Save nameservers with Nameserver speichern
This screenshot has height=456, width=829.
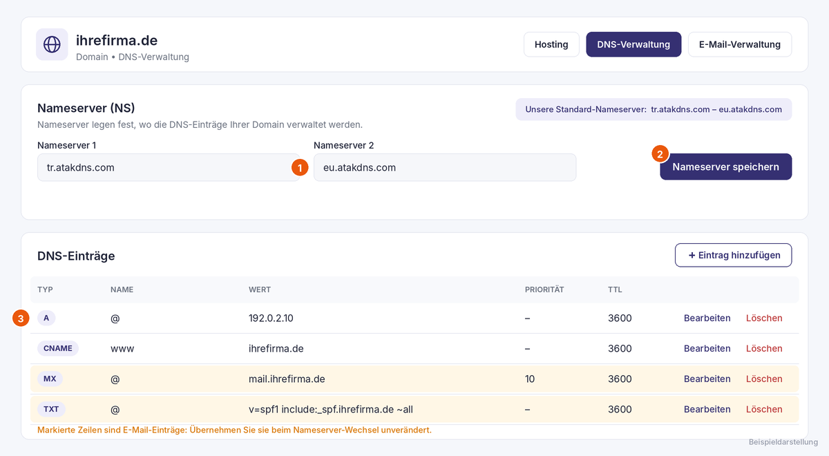725,167
